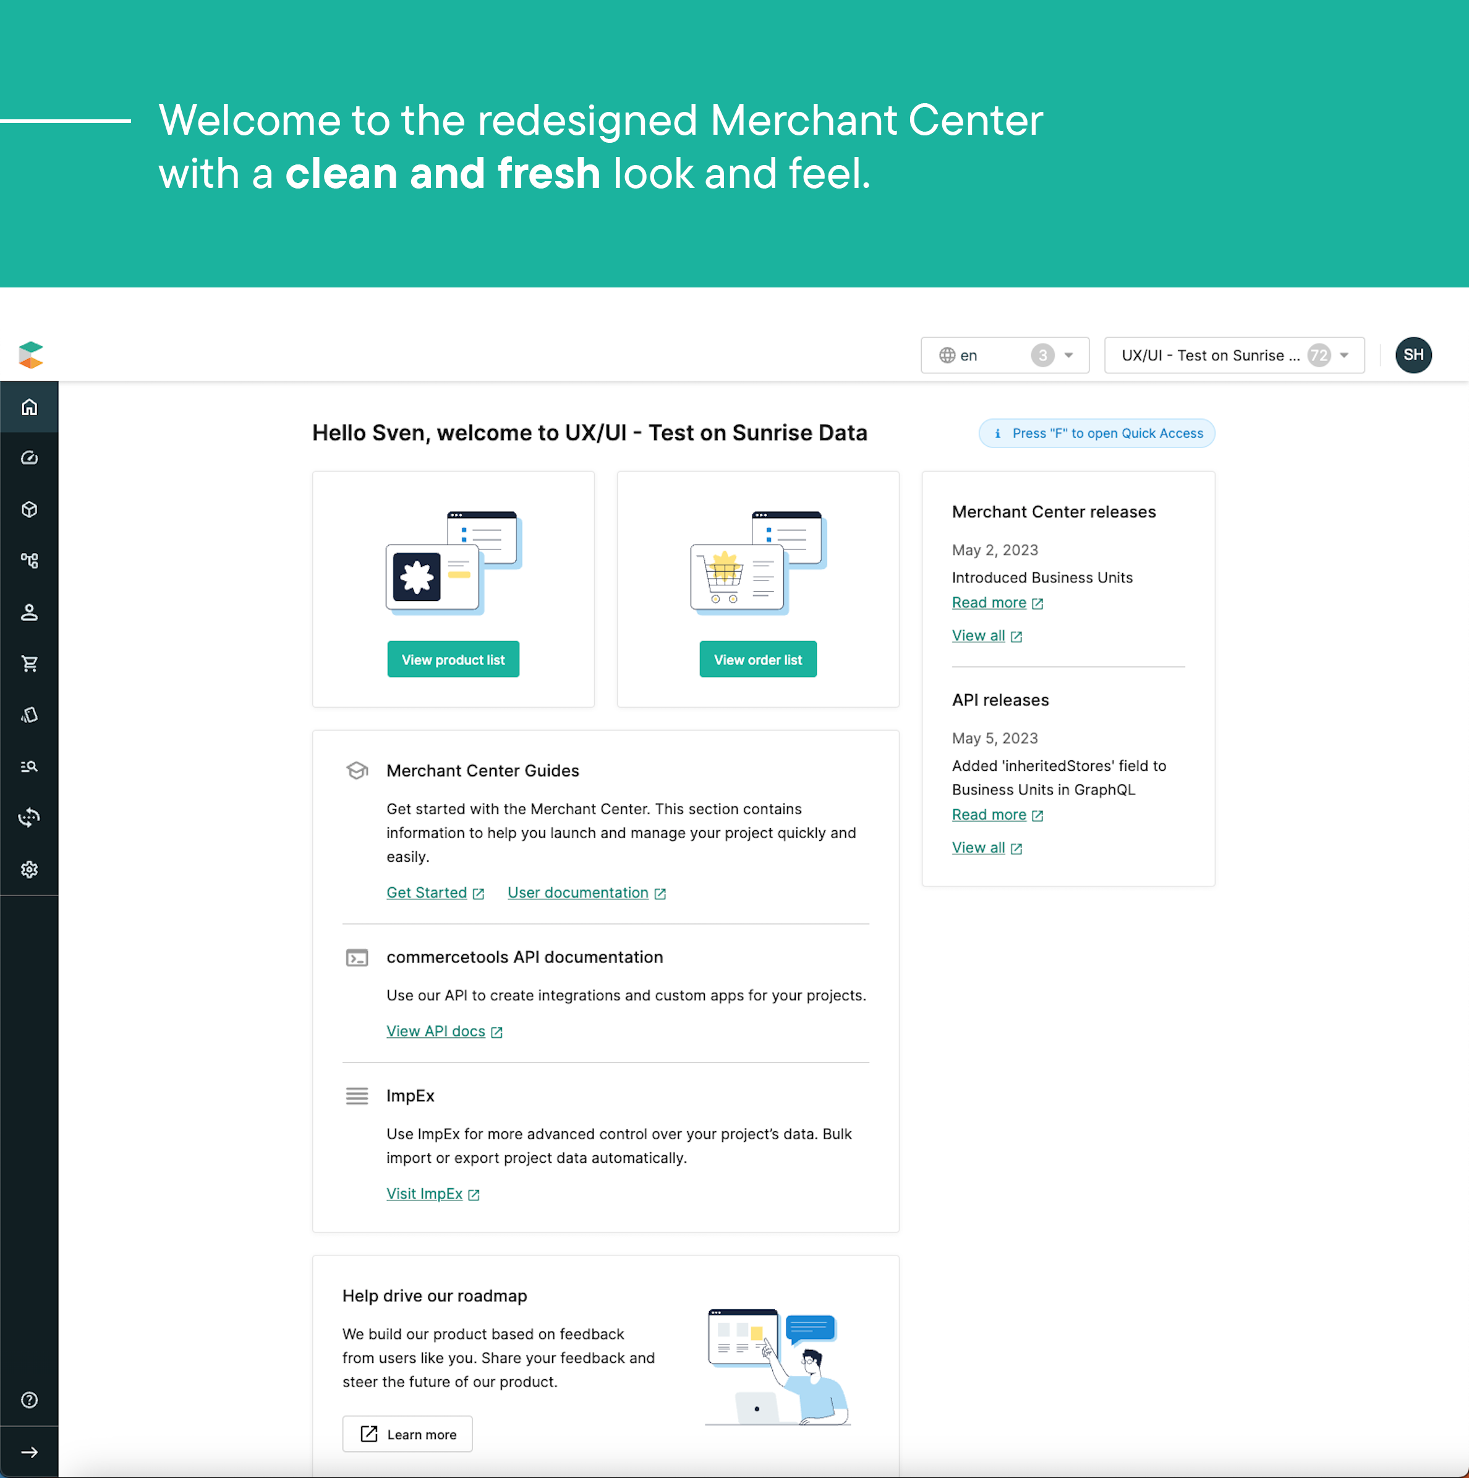The width and height of the screenshot is (1469, 1478).
Task: Click the order list cart illustration
Action: pyautogui.click(x=758, y=563)
